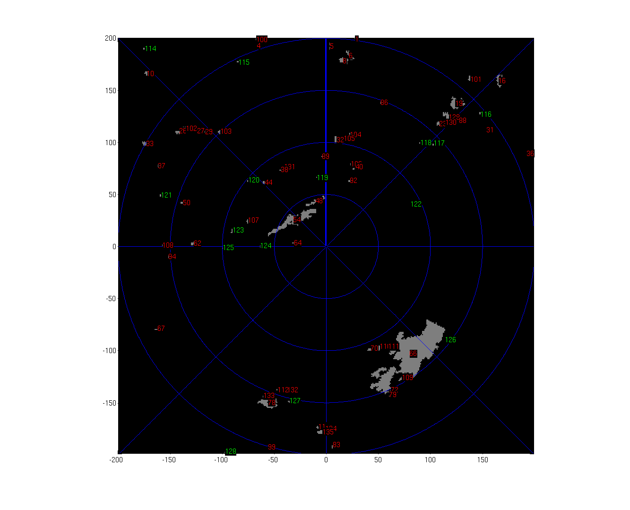Select the red track label 19
Screen dimensions: 630x510
459,104
